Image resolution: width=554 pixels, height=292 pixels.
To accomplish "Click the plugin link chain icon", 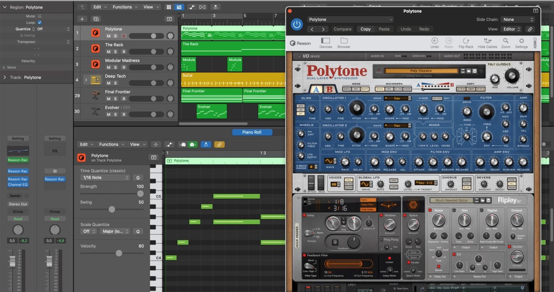I will pos(530,29).
